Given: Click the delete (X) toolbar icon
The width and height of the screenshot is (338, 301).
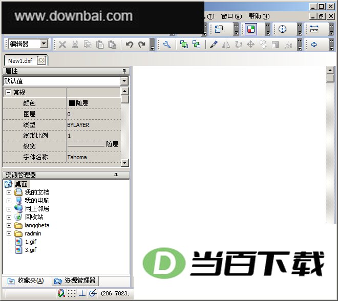Looking at the screenshot, I should [62, 45].
